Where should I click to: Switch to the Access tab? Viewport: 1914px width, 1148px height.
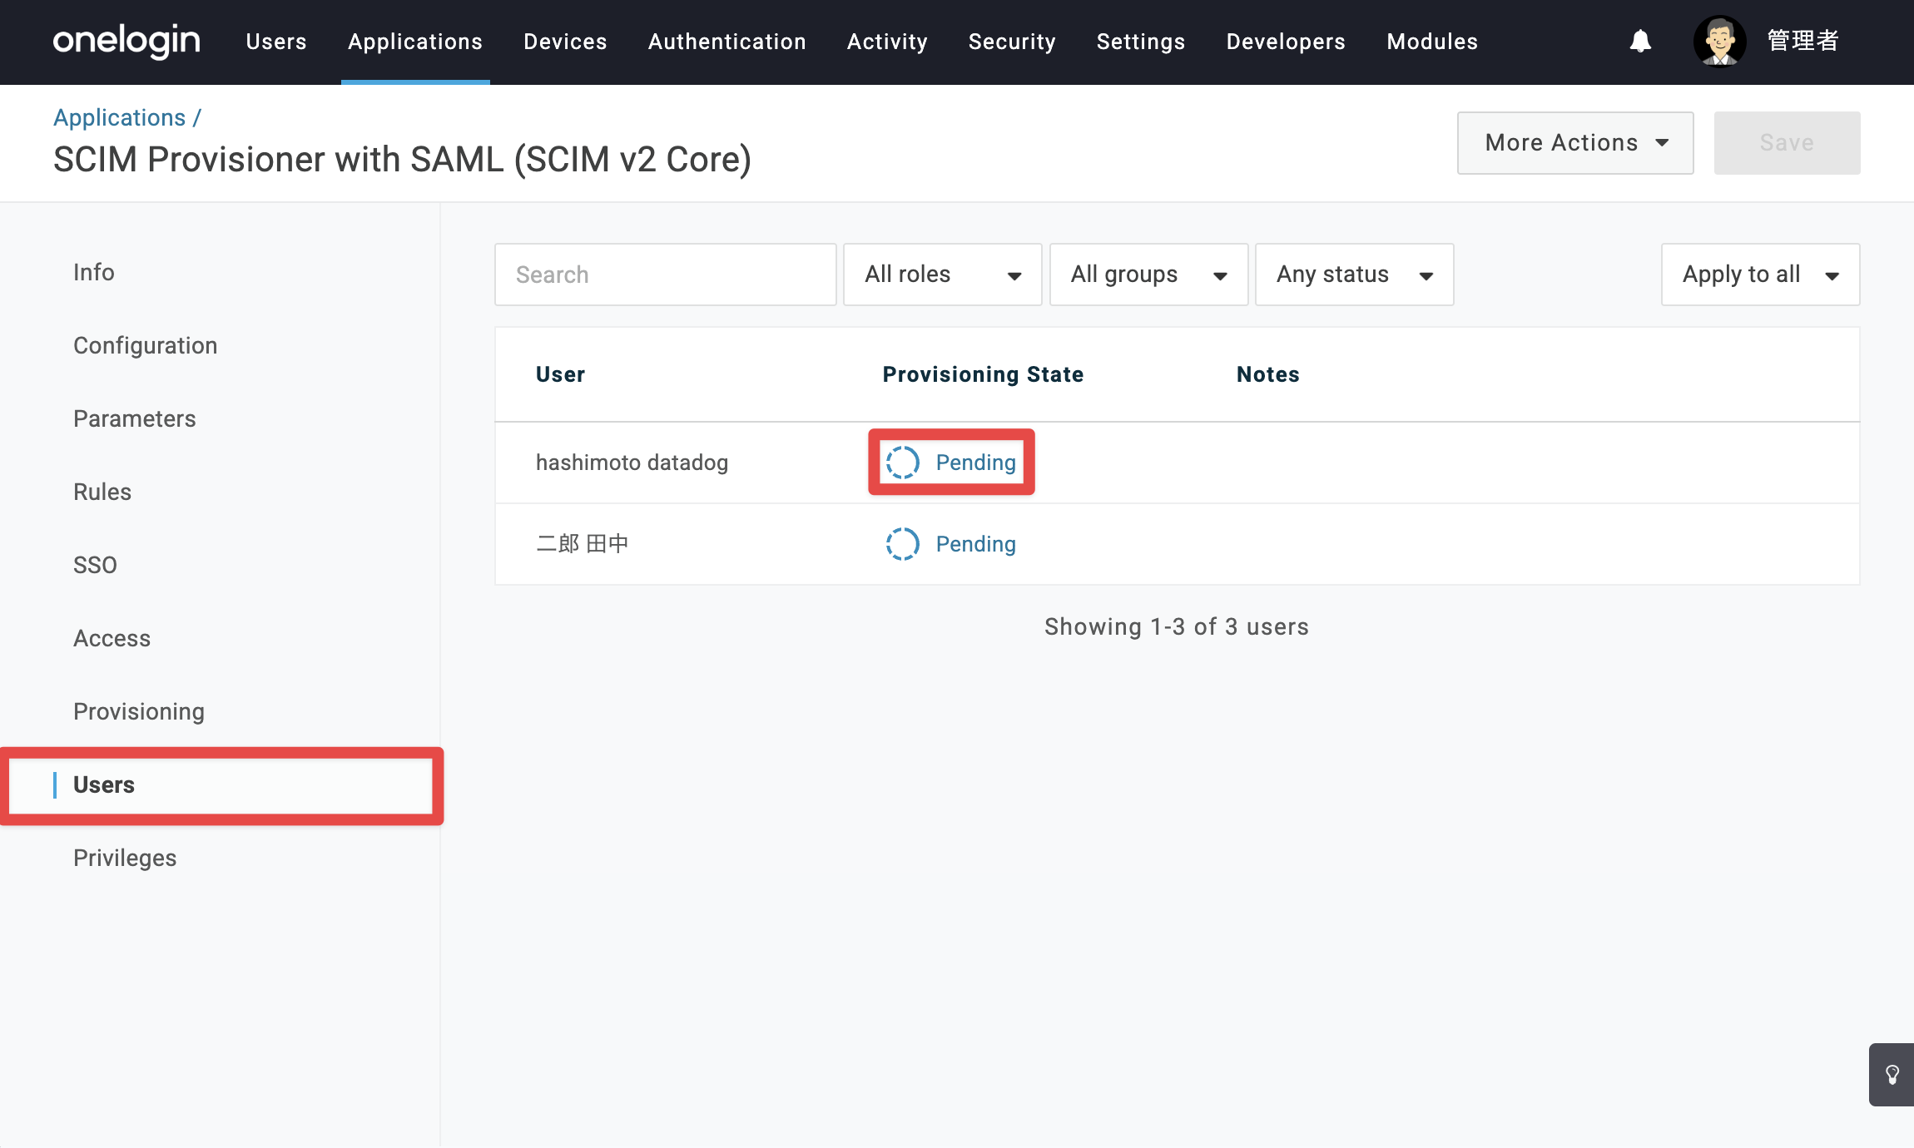click(x=112, y=638)
